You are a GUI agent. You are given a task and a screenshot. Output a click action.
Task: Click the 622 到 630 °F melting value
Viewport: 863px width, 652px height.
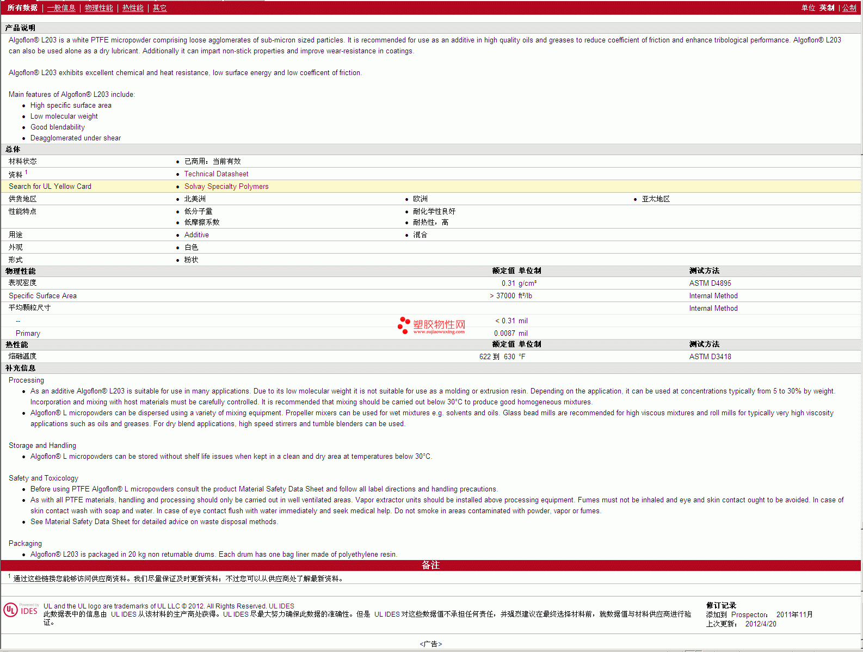502,356
